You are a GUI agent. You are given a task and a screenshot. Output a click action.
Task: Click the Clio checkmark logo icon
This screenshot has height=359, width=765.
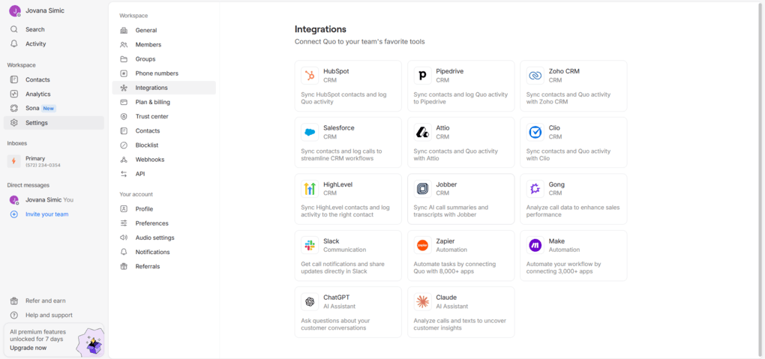[x=535, y=132]
